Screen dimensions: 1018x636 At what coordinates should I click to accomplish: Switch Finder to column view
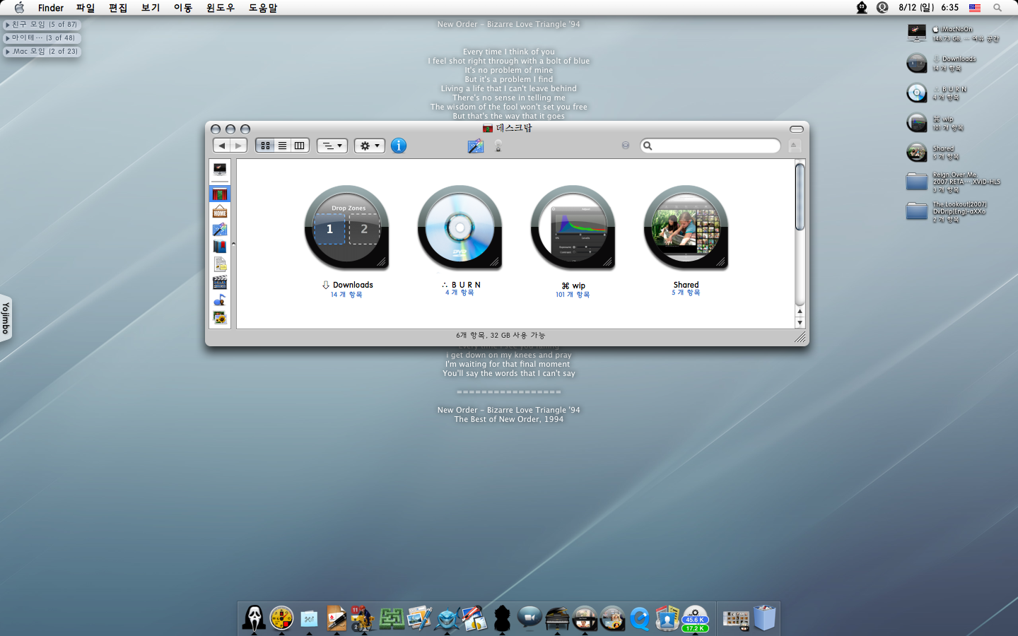click(300, 146)
